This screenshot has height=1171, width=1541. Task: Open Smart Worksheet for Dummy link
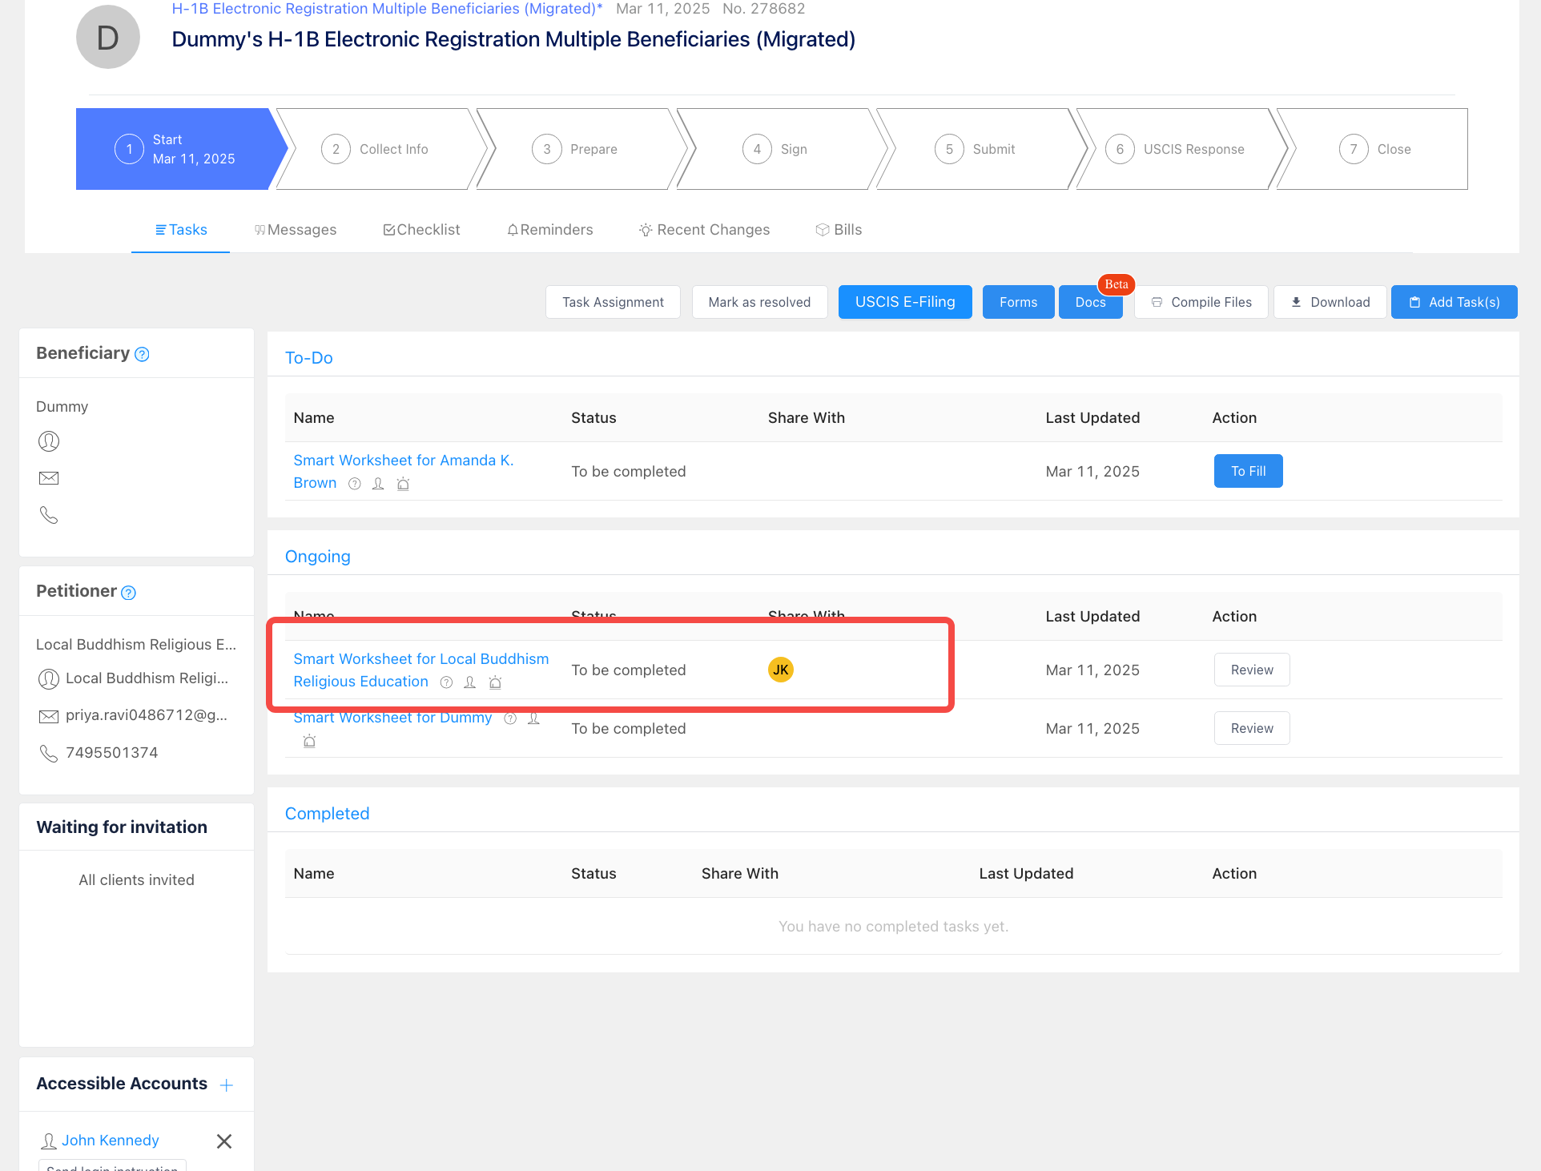[392, 718]
